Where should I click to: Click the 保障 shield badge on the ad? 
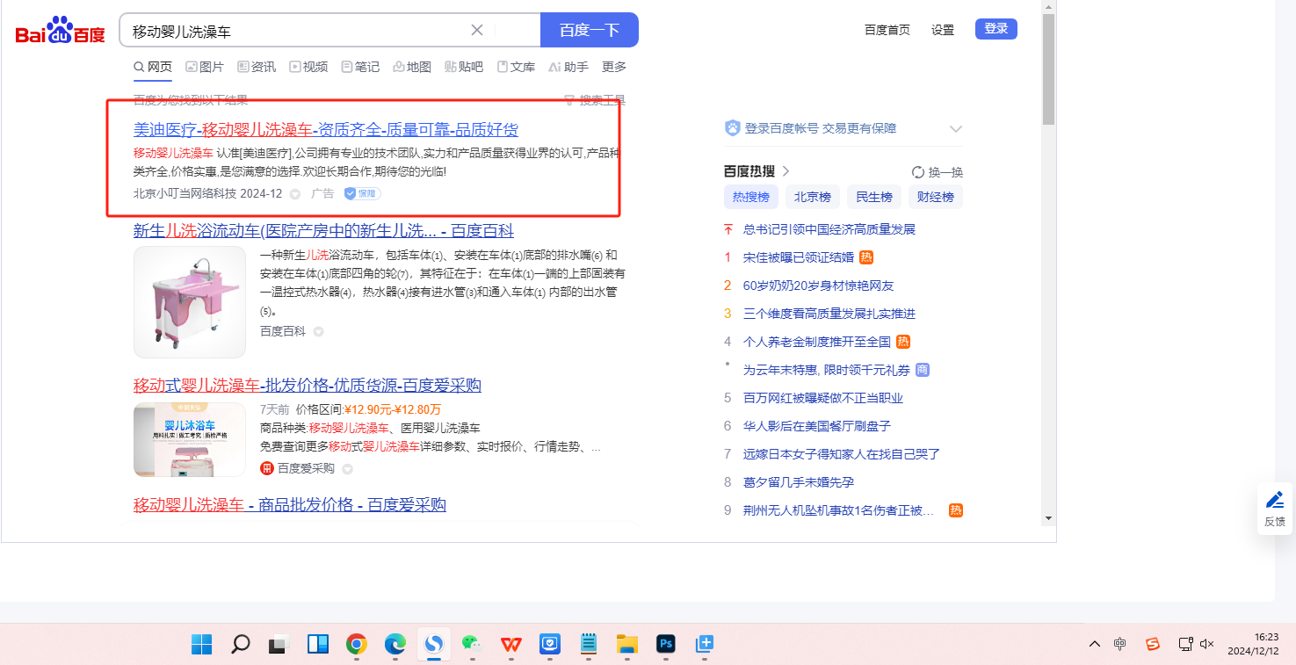[x=362, y=193]
